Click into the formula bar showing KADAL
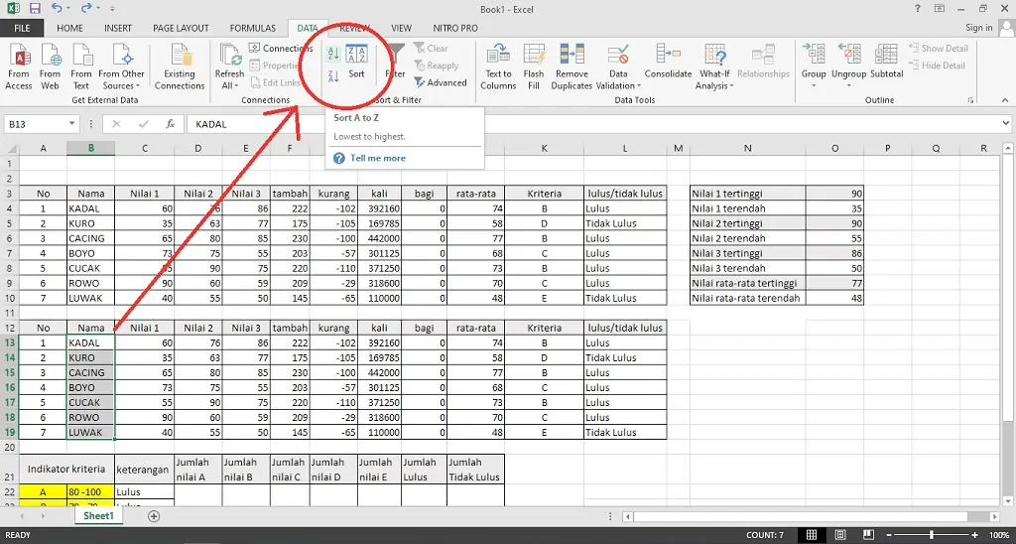Screen dimensions: 1016x544 point(593,124)
